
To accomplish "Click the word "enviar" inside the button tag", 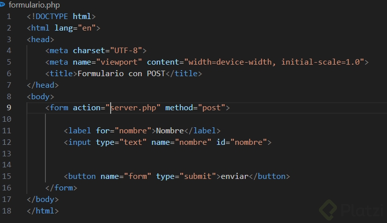I will coord(235,176).
